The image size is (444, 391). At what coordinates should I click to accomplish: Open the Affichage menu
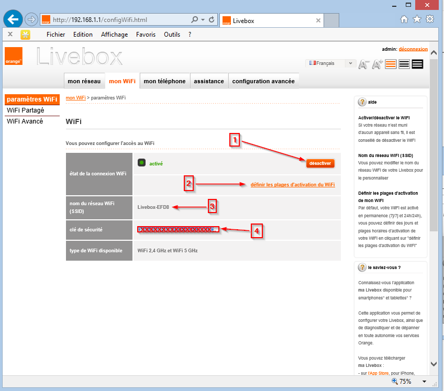point(114,35)
